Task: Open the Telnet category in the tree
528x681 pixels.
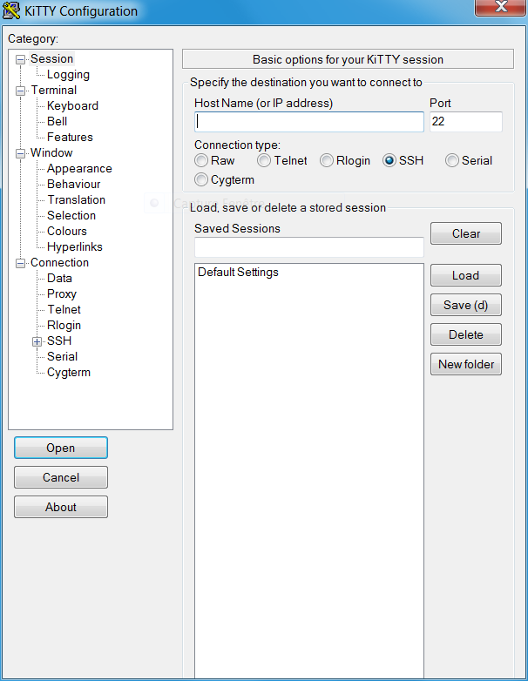Action: coord(64,310)
